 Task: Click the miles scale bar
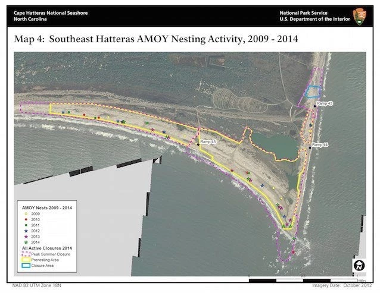click(x=304, y=279)
